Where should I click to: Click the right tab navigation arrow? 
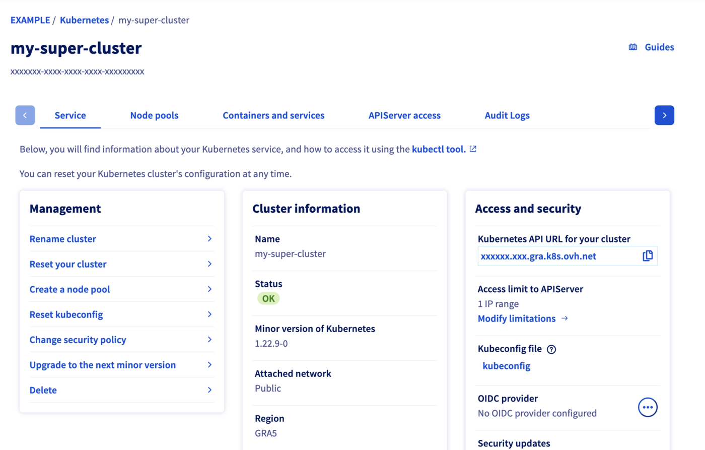[x=664, y=115]
